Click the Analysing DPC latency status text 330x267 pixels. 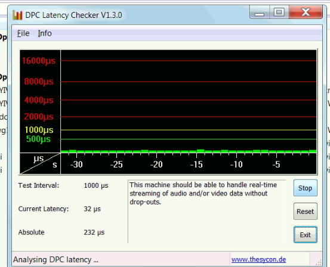(55, 260)
